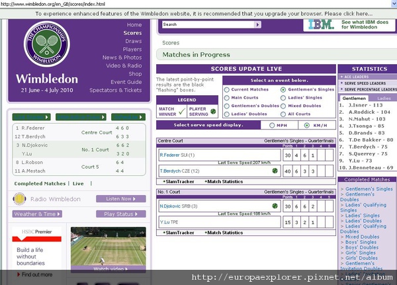Click the Match Winner checkmark legend icon
397x285 pixels.
pyautogui.click(x=181, y=111)
